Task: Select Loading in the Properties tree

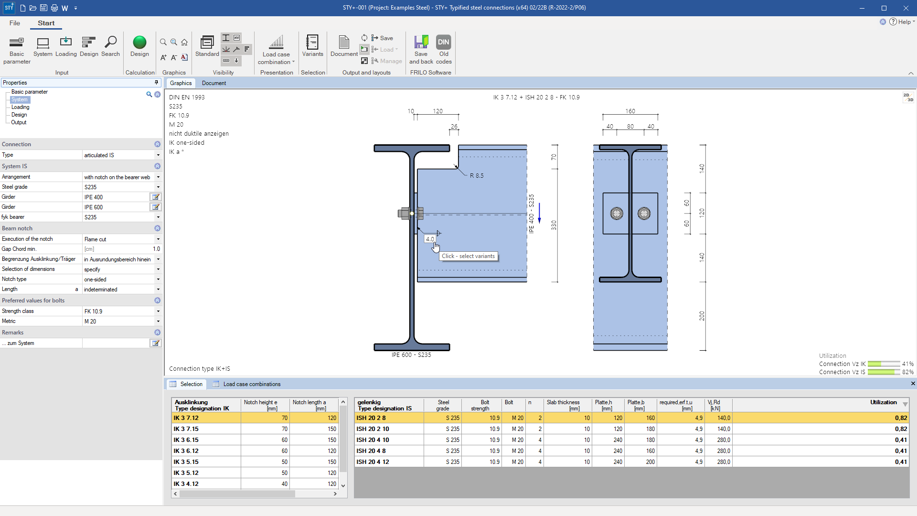Action: coord(20,107)
